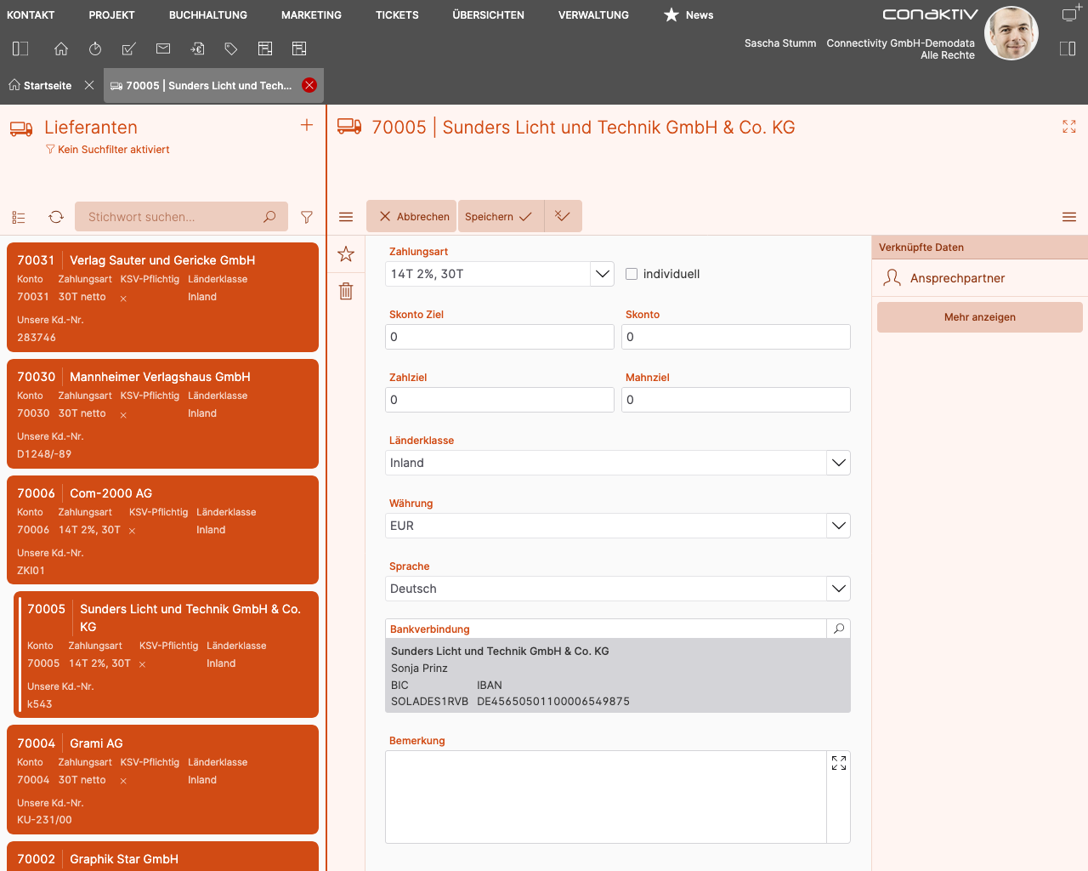Open the price tag icon
This screenshot has height=871, width=1088.
pos(231,49)
